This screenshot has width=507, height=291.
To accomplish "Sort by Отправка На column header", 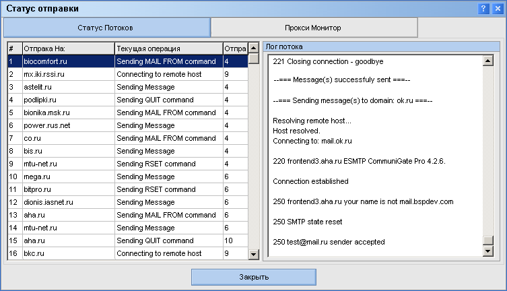I will tap(67, 48).
